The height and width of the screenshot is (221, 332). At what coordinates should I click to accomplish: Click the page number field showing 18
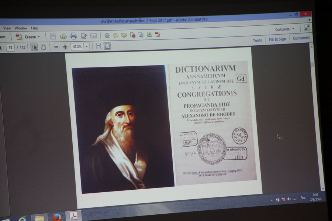(10, 48)
